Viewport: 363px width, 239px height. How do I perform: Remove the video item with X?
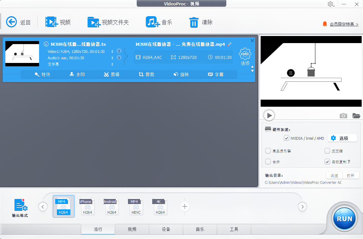click(252, 40)
